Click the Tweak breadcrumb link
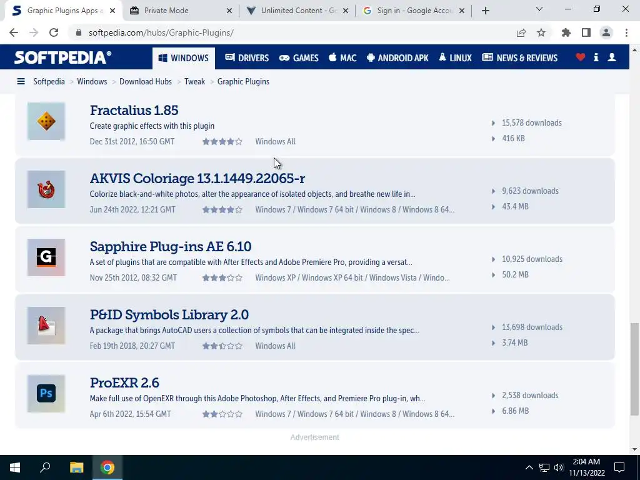 coord(195,82)
